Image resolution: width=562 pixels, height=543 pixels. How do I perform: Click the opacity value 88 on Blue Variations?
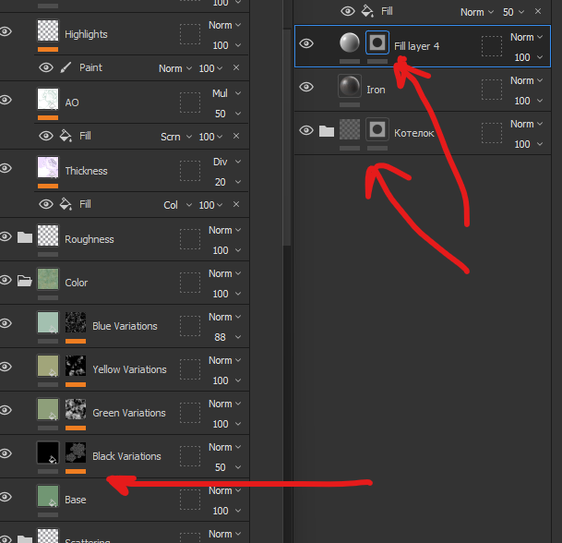[x=221, y=337]
